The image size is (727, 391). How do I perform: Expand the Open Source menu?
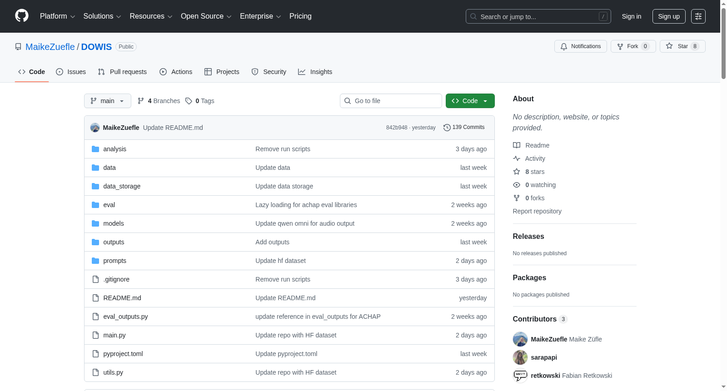click(206, 16)
